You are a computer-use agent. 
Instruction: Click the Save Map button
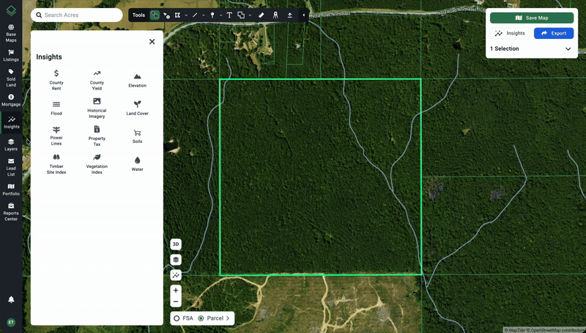[532, 18]
